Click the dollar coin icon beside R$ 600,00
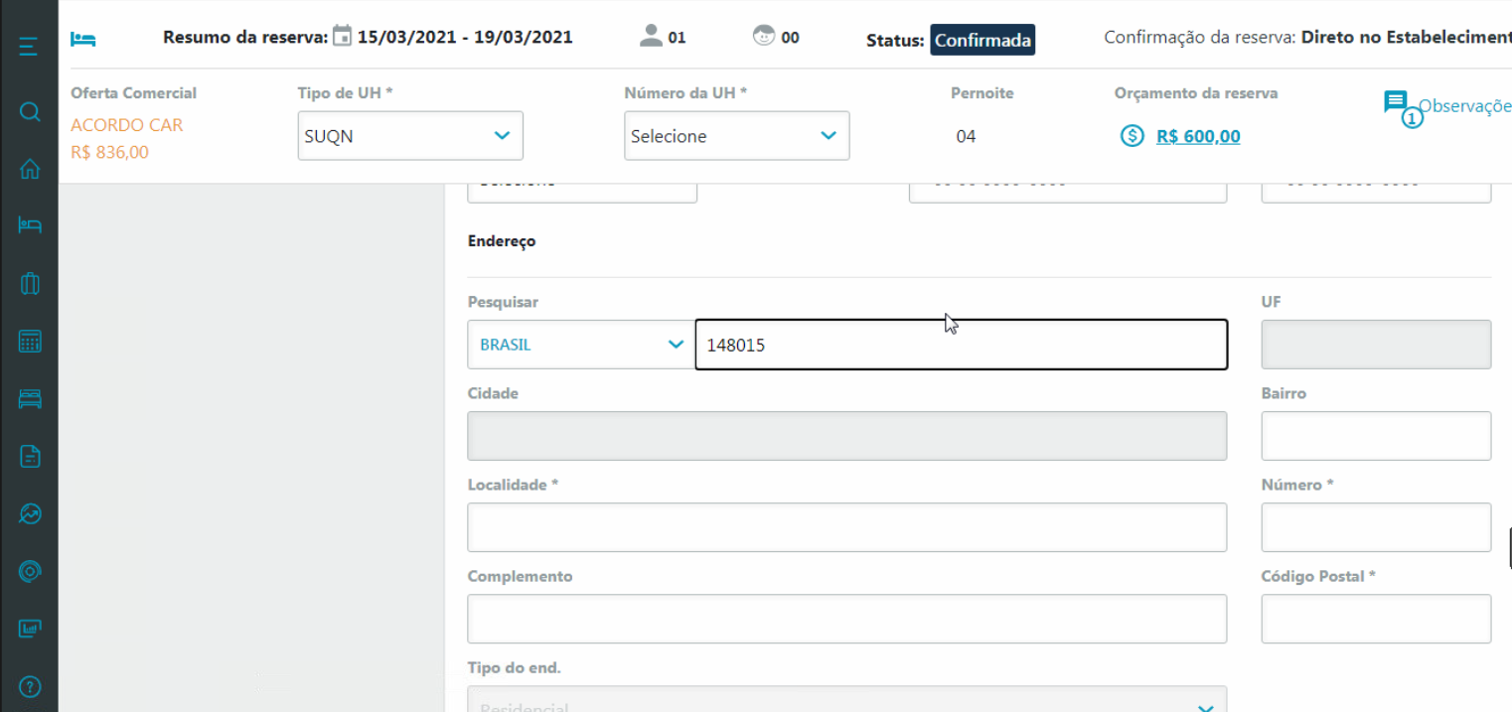 coord(1133,136)
